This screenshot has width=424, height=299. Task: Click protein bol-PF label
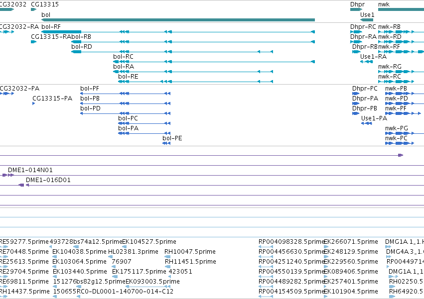(90, 89)
